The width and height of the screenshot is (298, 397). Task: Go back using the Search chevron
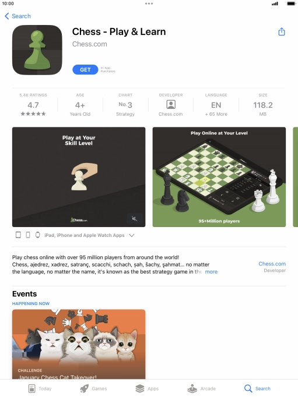click(x=17, y=16)
